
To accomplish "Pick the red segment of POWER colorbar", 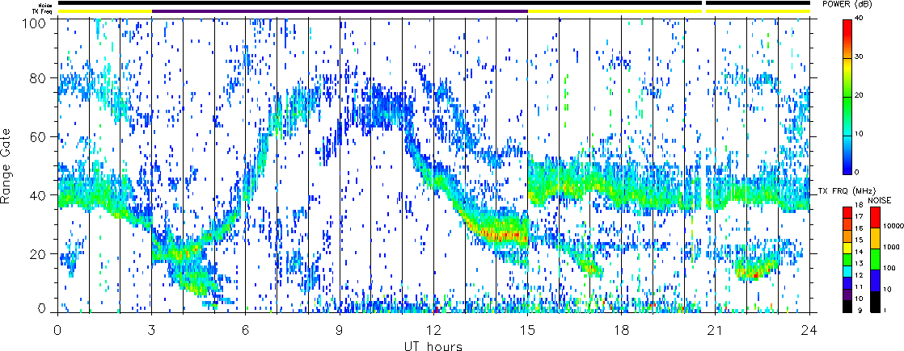I will (x=847, y=39).
